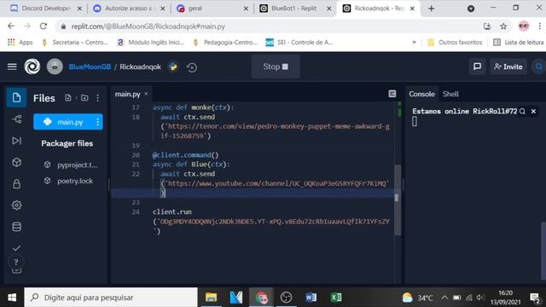Open the Settings gear sidebar icon
Screen dimensions: 546x307
coord(16,206)
